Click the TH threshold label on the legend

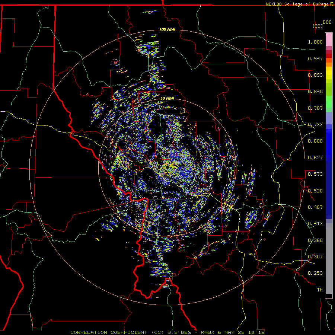[320, 290]
